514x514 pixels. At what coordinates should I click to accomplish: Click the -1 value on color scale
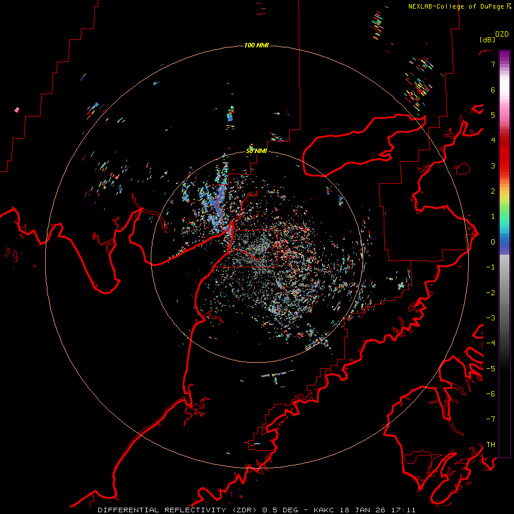coord(491,267)
